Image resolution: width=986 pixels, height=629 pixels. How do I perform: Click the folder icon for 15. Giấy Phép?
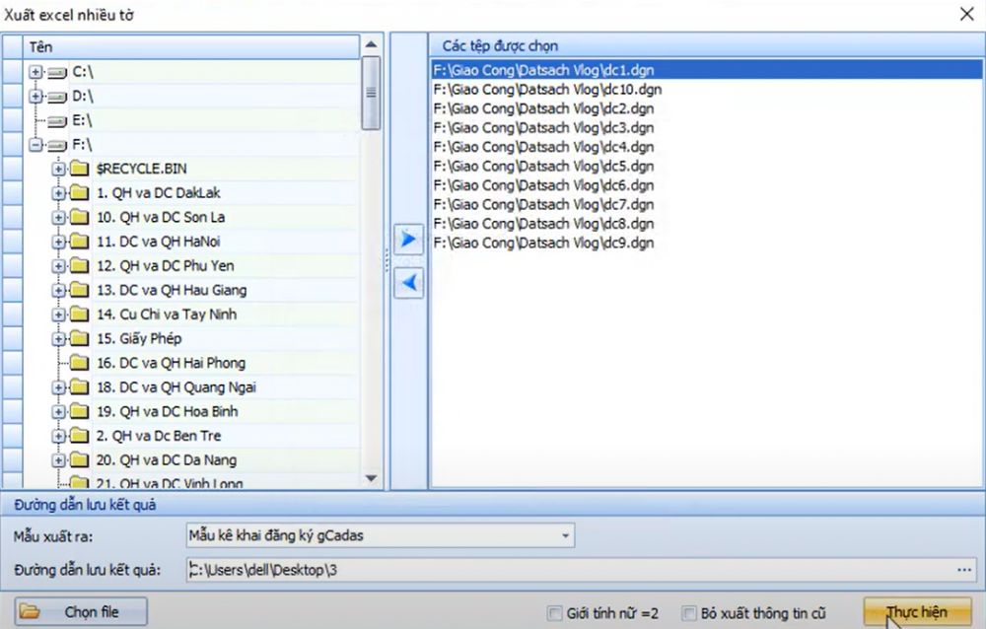click(80, 339)
